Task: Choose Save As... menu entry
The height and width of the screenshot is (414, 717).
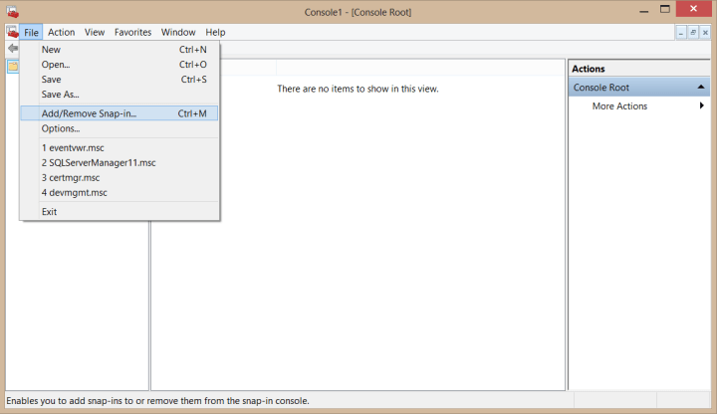Action: [x=59, y=95]
